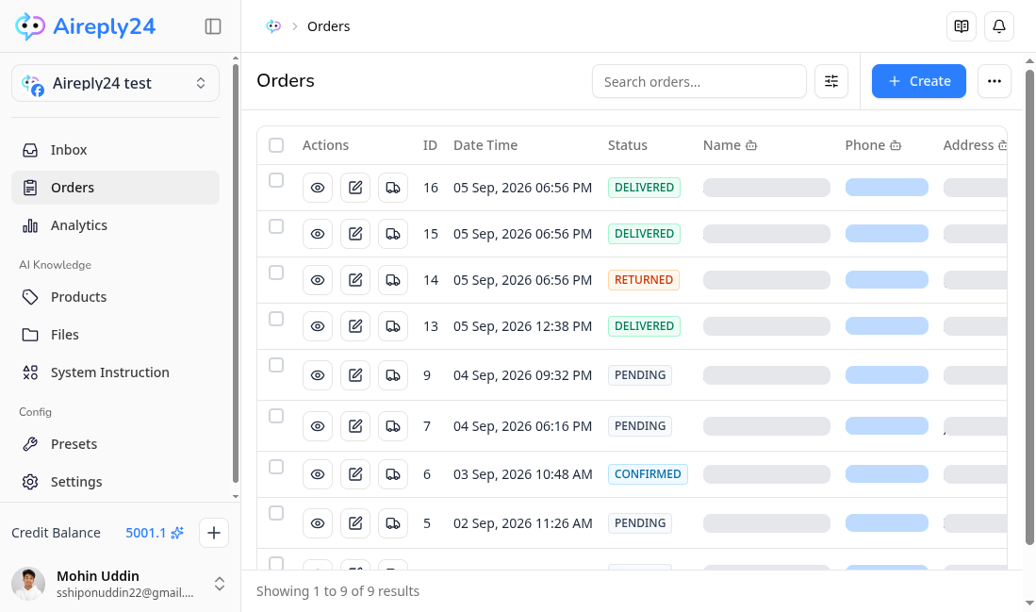View order 14 with the eye icon
1036x612 pixels.
(318, 280)
